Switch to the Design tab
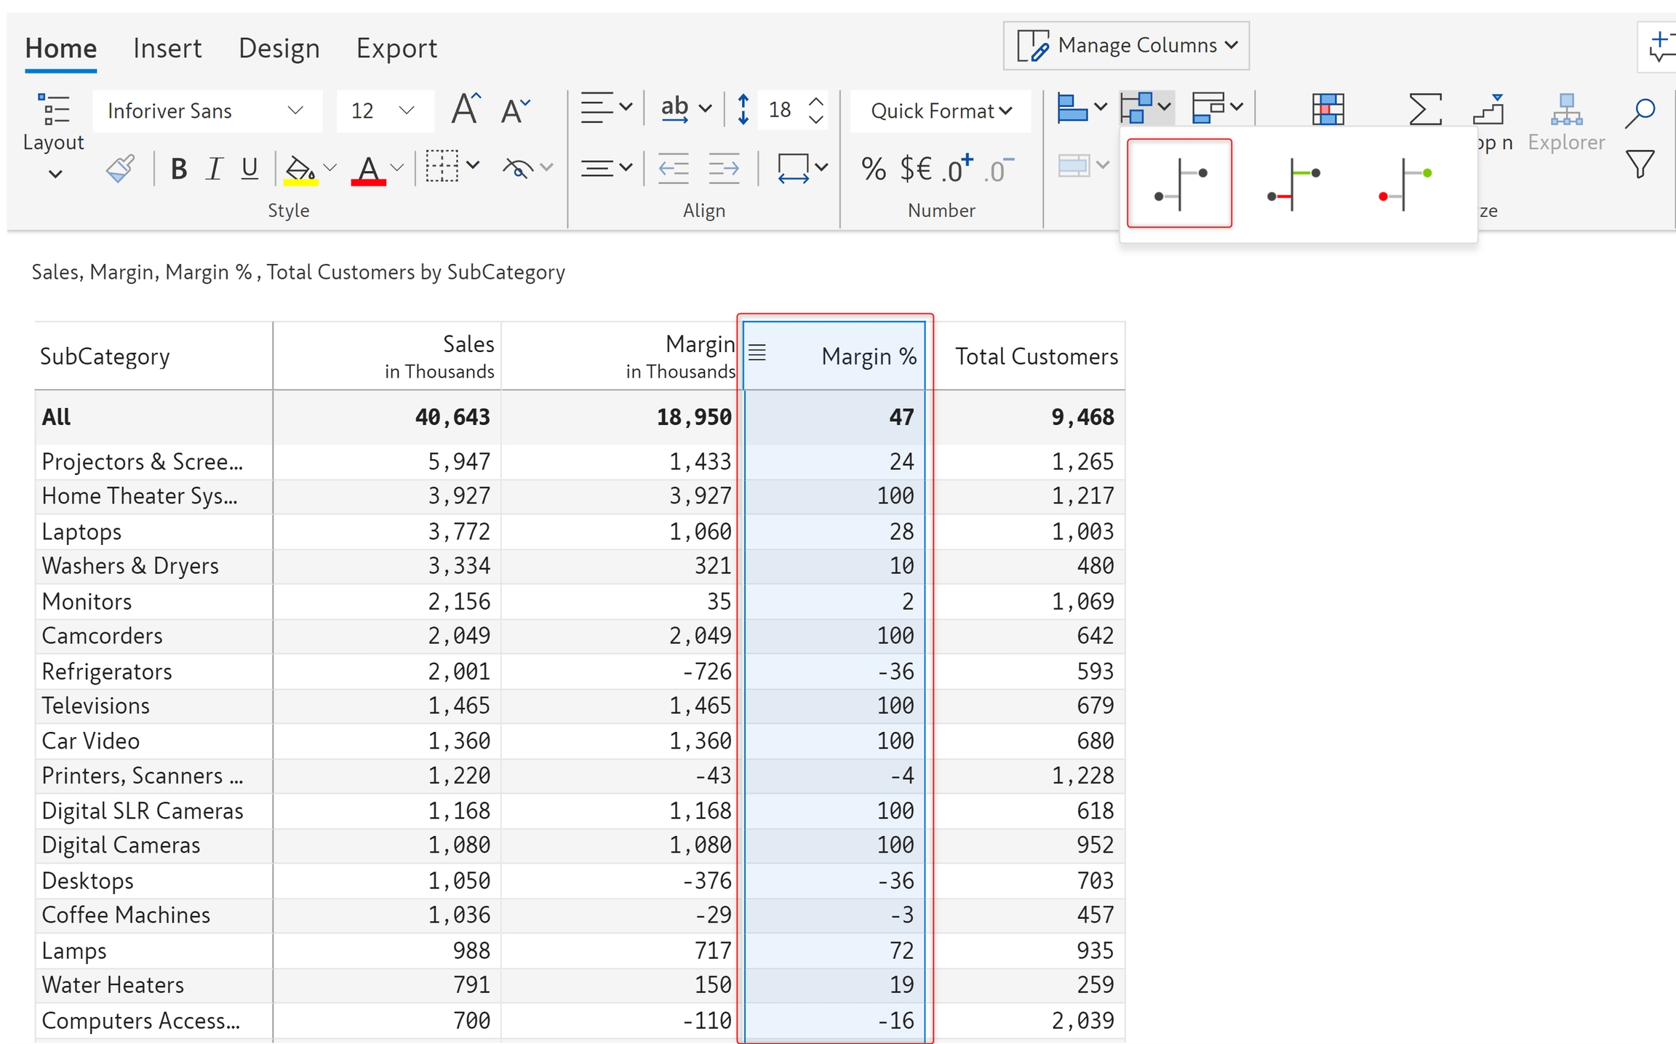Screen dimensions: 1676x1044 pyautogui.click(x=279, y=48)
